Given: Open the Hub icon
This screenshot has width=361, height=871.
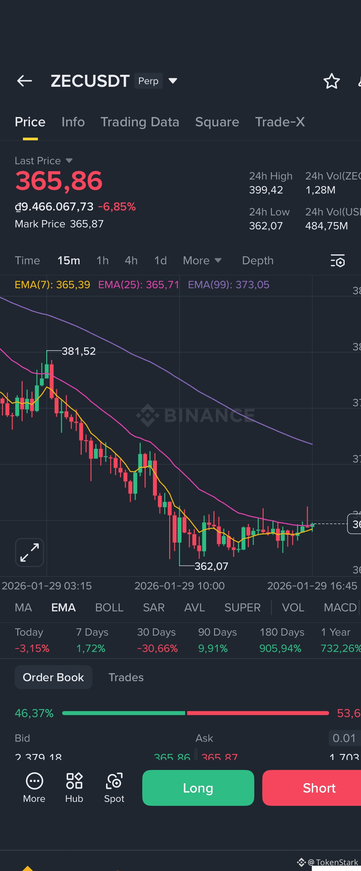Looking at the screenshot, I should coord(74,788).
